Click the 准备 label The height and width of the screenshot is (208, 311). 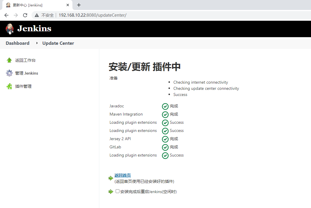pyautogui.click(x=114, y=78)
